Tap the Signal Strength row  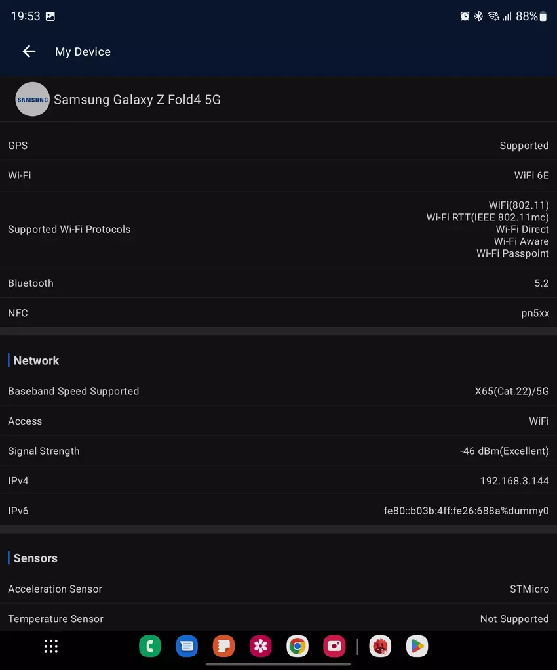point(278,451)
